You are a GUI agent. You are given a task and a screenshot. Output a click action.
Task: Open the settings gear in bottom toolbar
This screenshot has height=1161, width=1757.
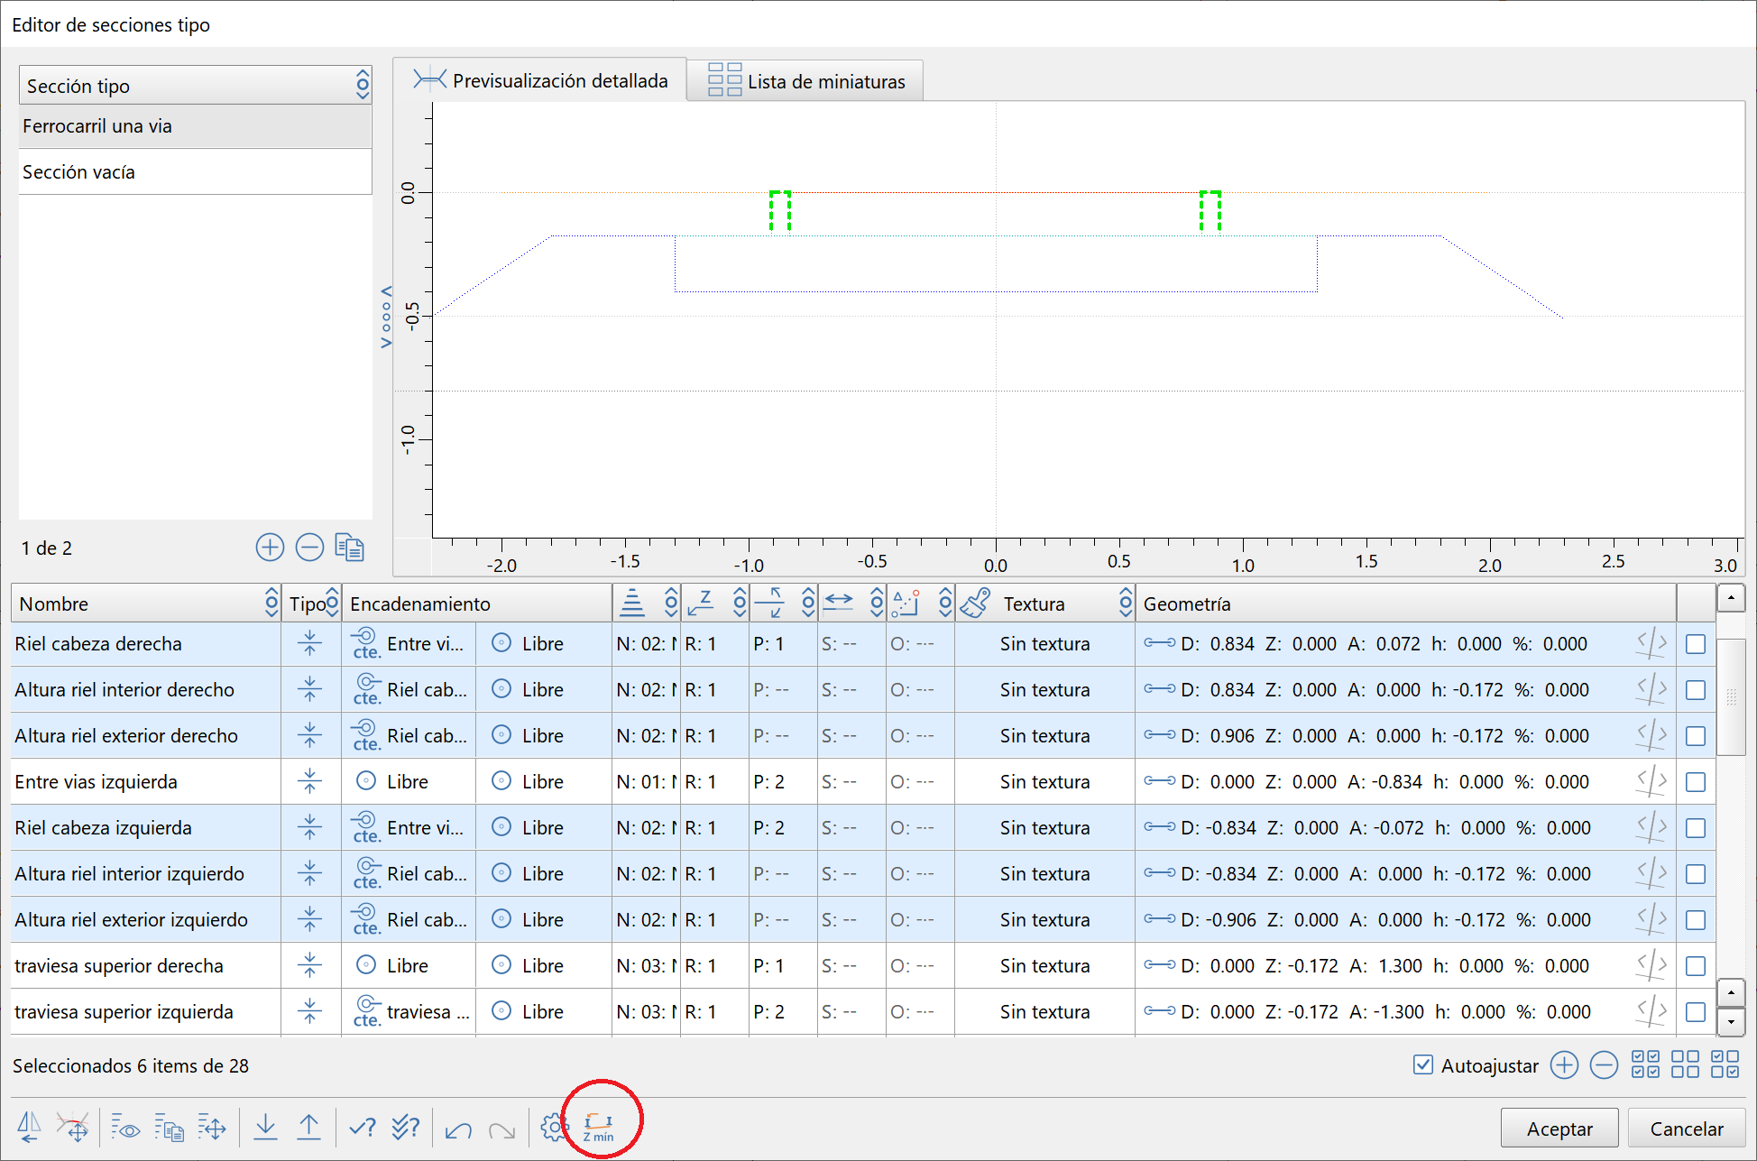tap(554, 1127)
